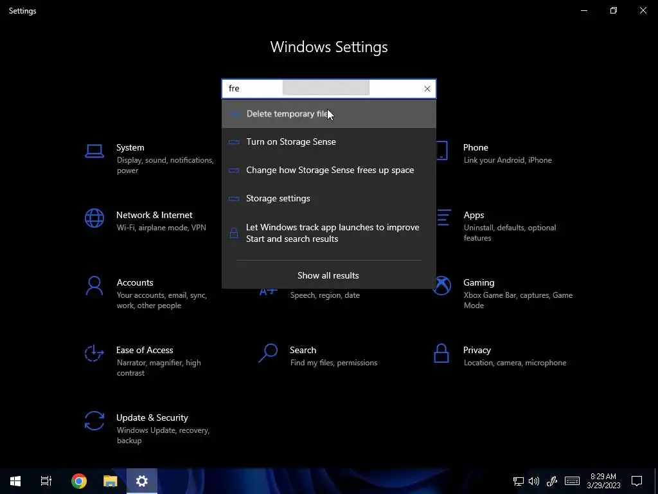Open the System settings laptop icon
Image resolution: width=658 pixels, height=494 pixels.
click(x=94, y=151)
